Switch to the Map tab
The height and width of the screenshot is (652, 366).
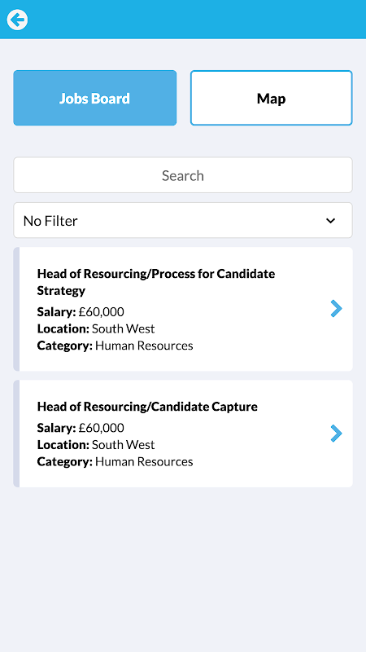(x=272, y=98)
